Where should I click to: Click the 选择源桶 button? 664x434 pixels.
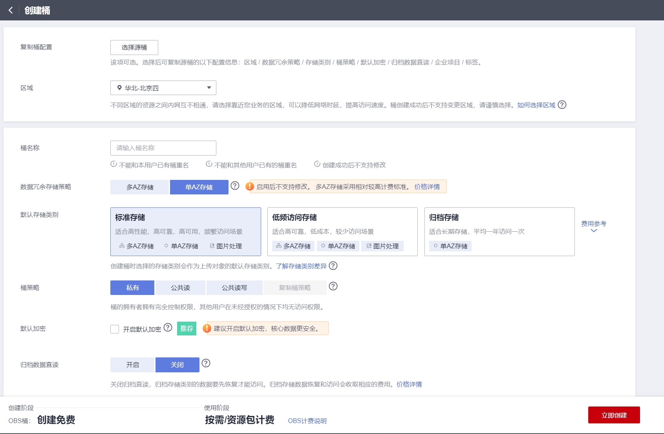point(134,48)
